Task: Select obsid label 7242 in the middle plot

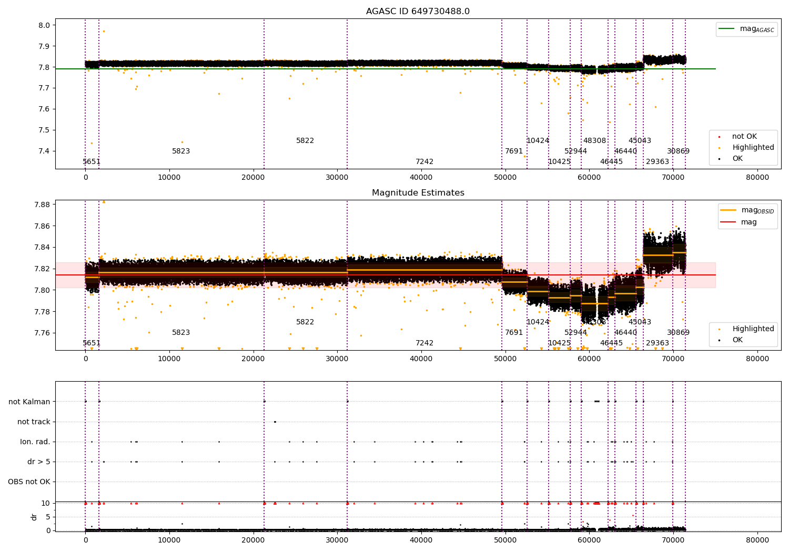Action: 424,343
